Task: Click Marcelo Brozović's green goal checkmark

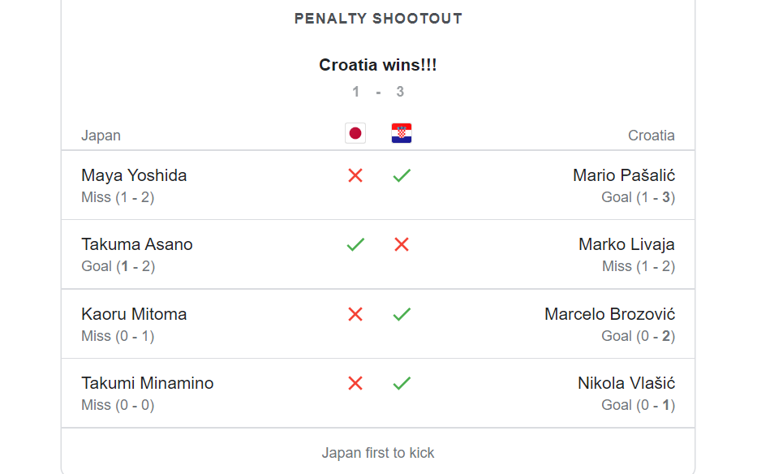Action: pyautogui.click(x=402, y=314)
